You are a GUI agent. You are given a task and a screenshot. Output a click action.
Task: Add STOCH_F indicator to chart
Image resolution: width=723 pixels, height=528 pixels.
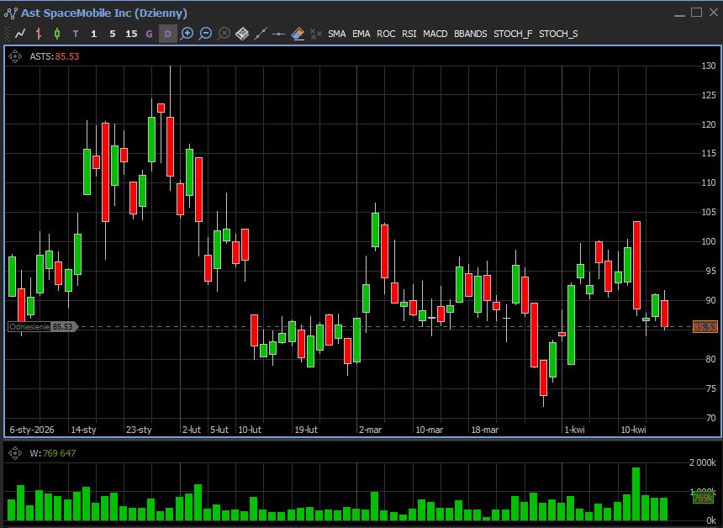513,34
